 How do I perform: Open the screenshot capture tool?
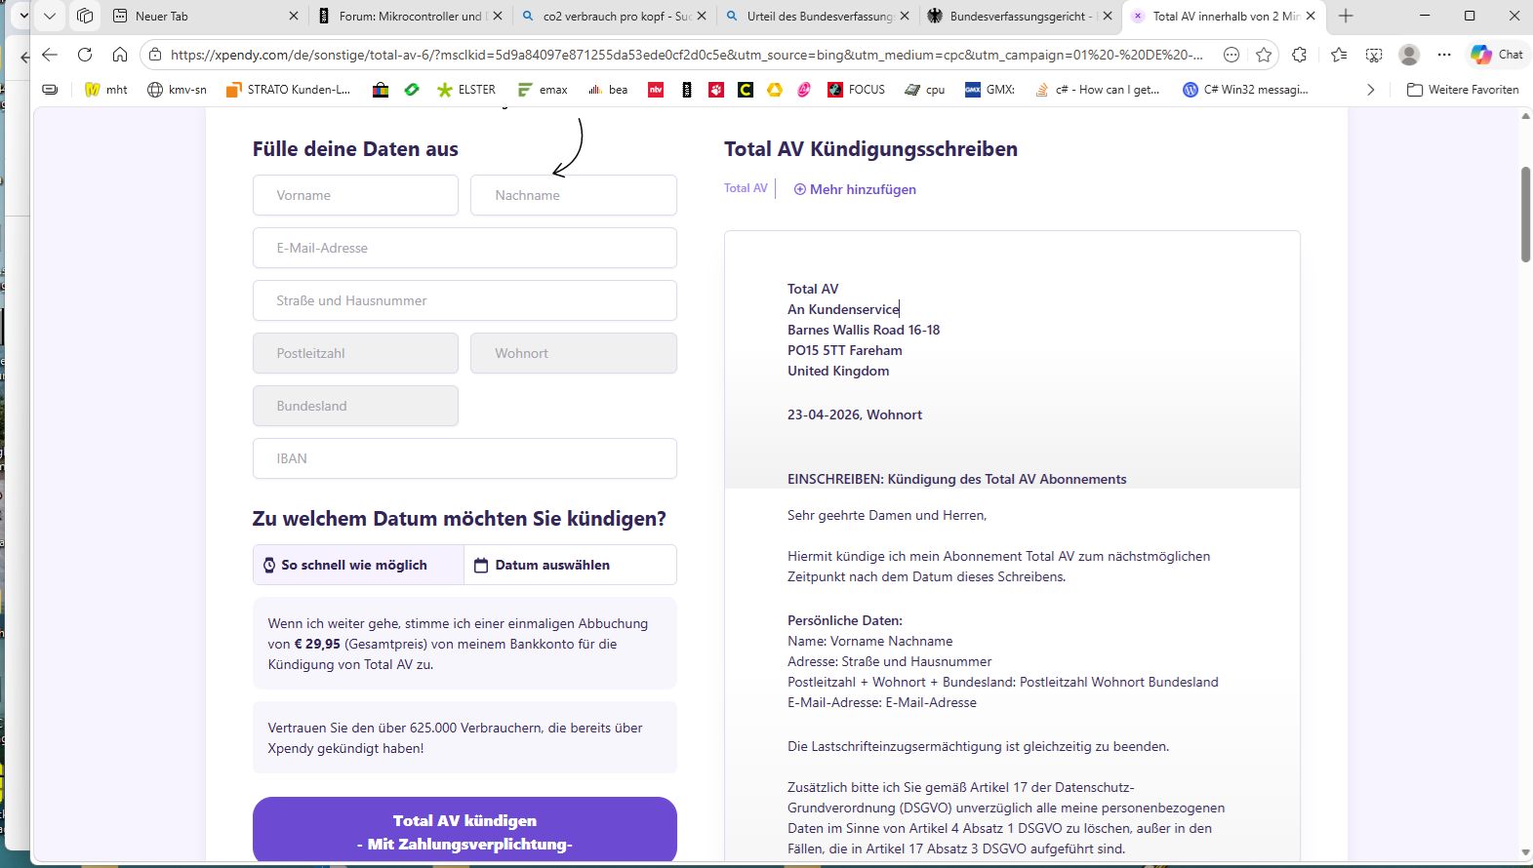click(1374, 55)
